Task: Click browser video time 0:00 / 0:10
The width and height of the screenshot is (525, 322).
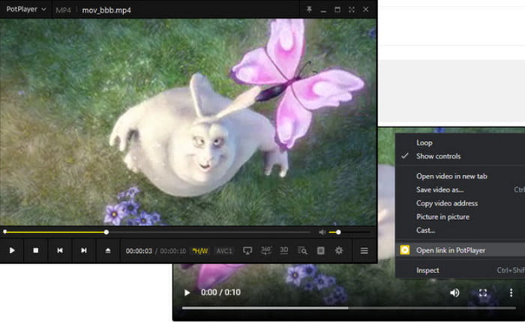Action: coord(220,293)
